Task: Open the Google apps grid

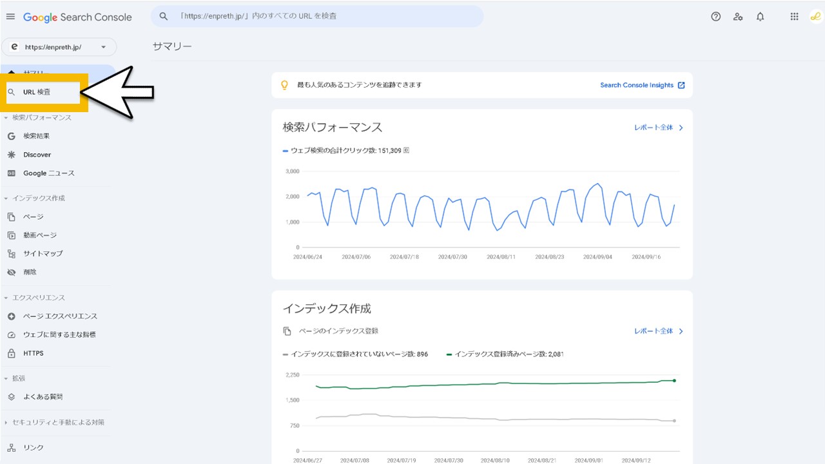Action: click(794, 16)
